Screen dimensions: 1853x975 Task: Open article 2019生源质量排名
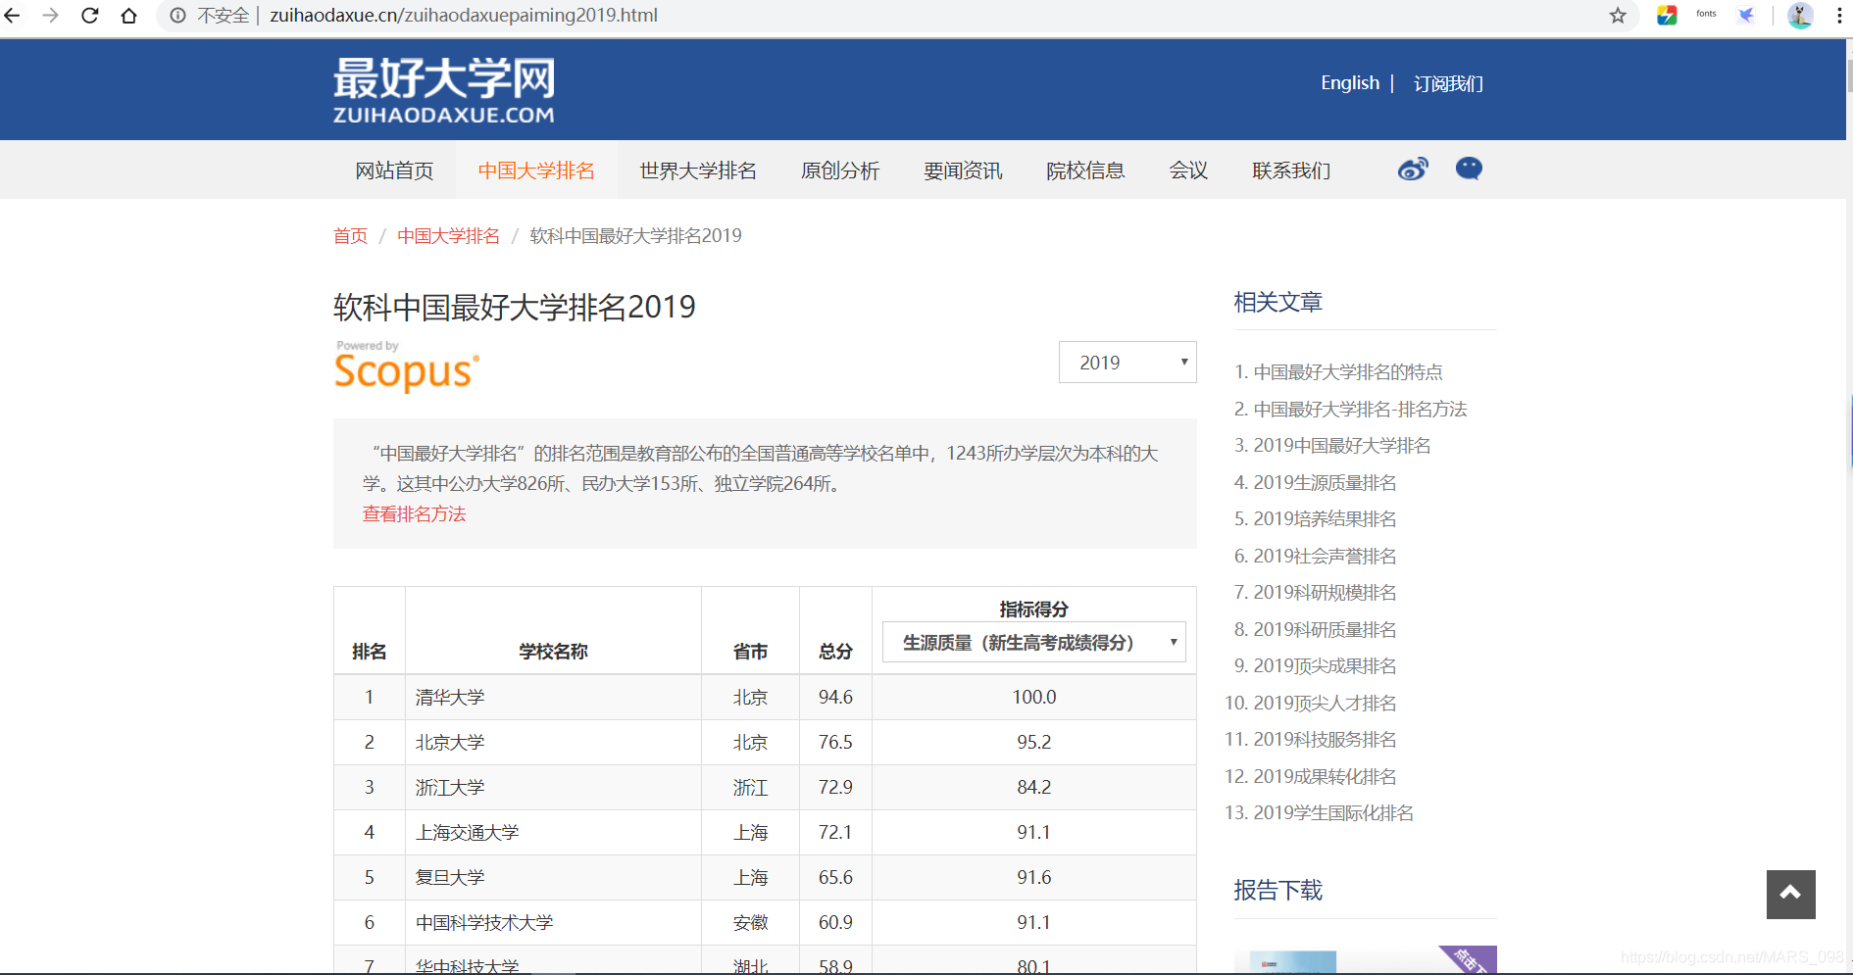pyautogui.click(x=1325, y=483)
